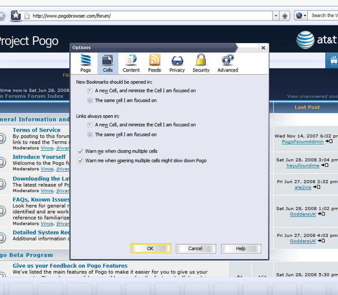Click moderator Vince under Terms of Service
This screenshot has height=295, width=338.
47,148
